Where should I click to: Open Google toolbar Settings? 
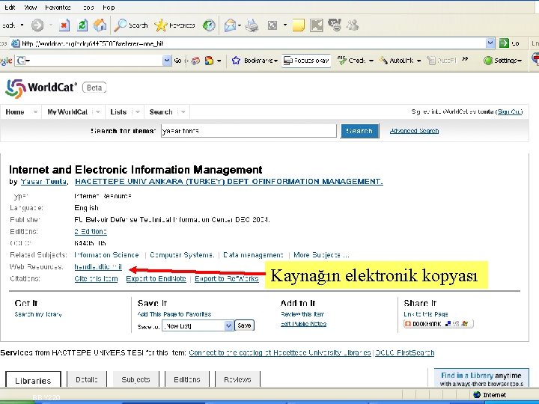click(x=502, y=61)
